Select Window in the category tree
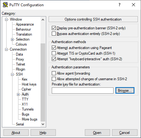This screenshot has width=141, height=138. click(16, 19)
